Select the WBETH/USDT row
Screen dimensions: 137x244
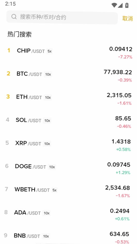point(68,191)
